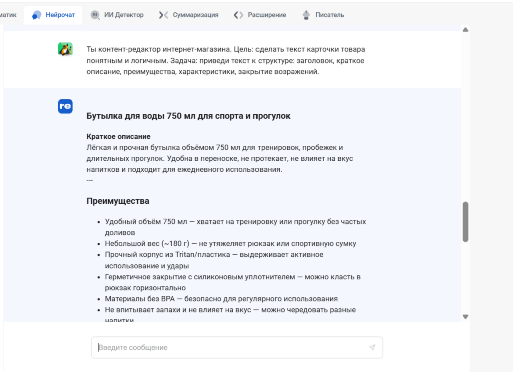Go to the Расширение tab
Image resolution: width=513 pixels, height=372 pixels.
(267, 15)
